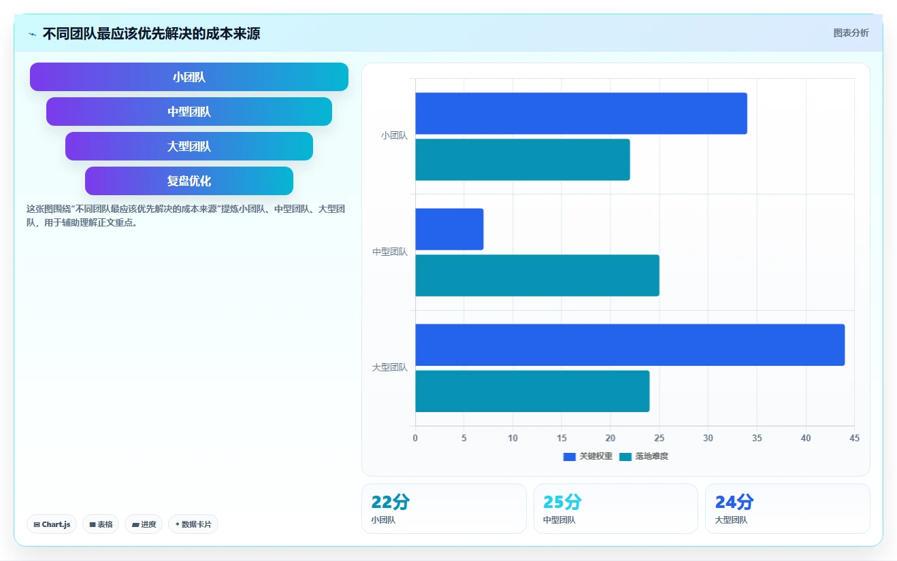
Task: Select the 中型团队 funnel stage
Action: point(189,112)
